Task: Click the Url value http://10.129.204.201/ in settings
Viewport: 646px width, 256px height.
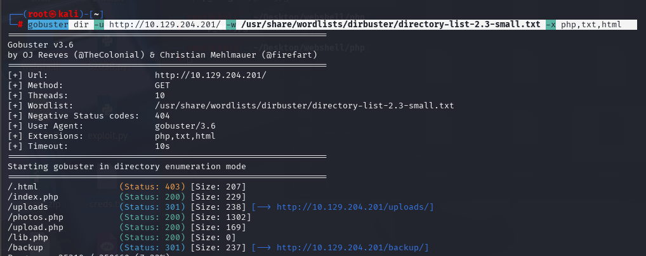Action: pos(211,75)
